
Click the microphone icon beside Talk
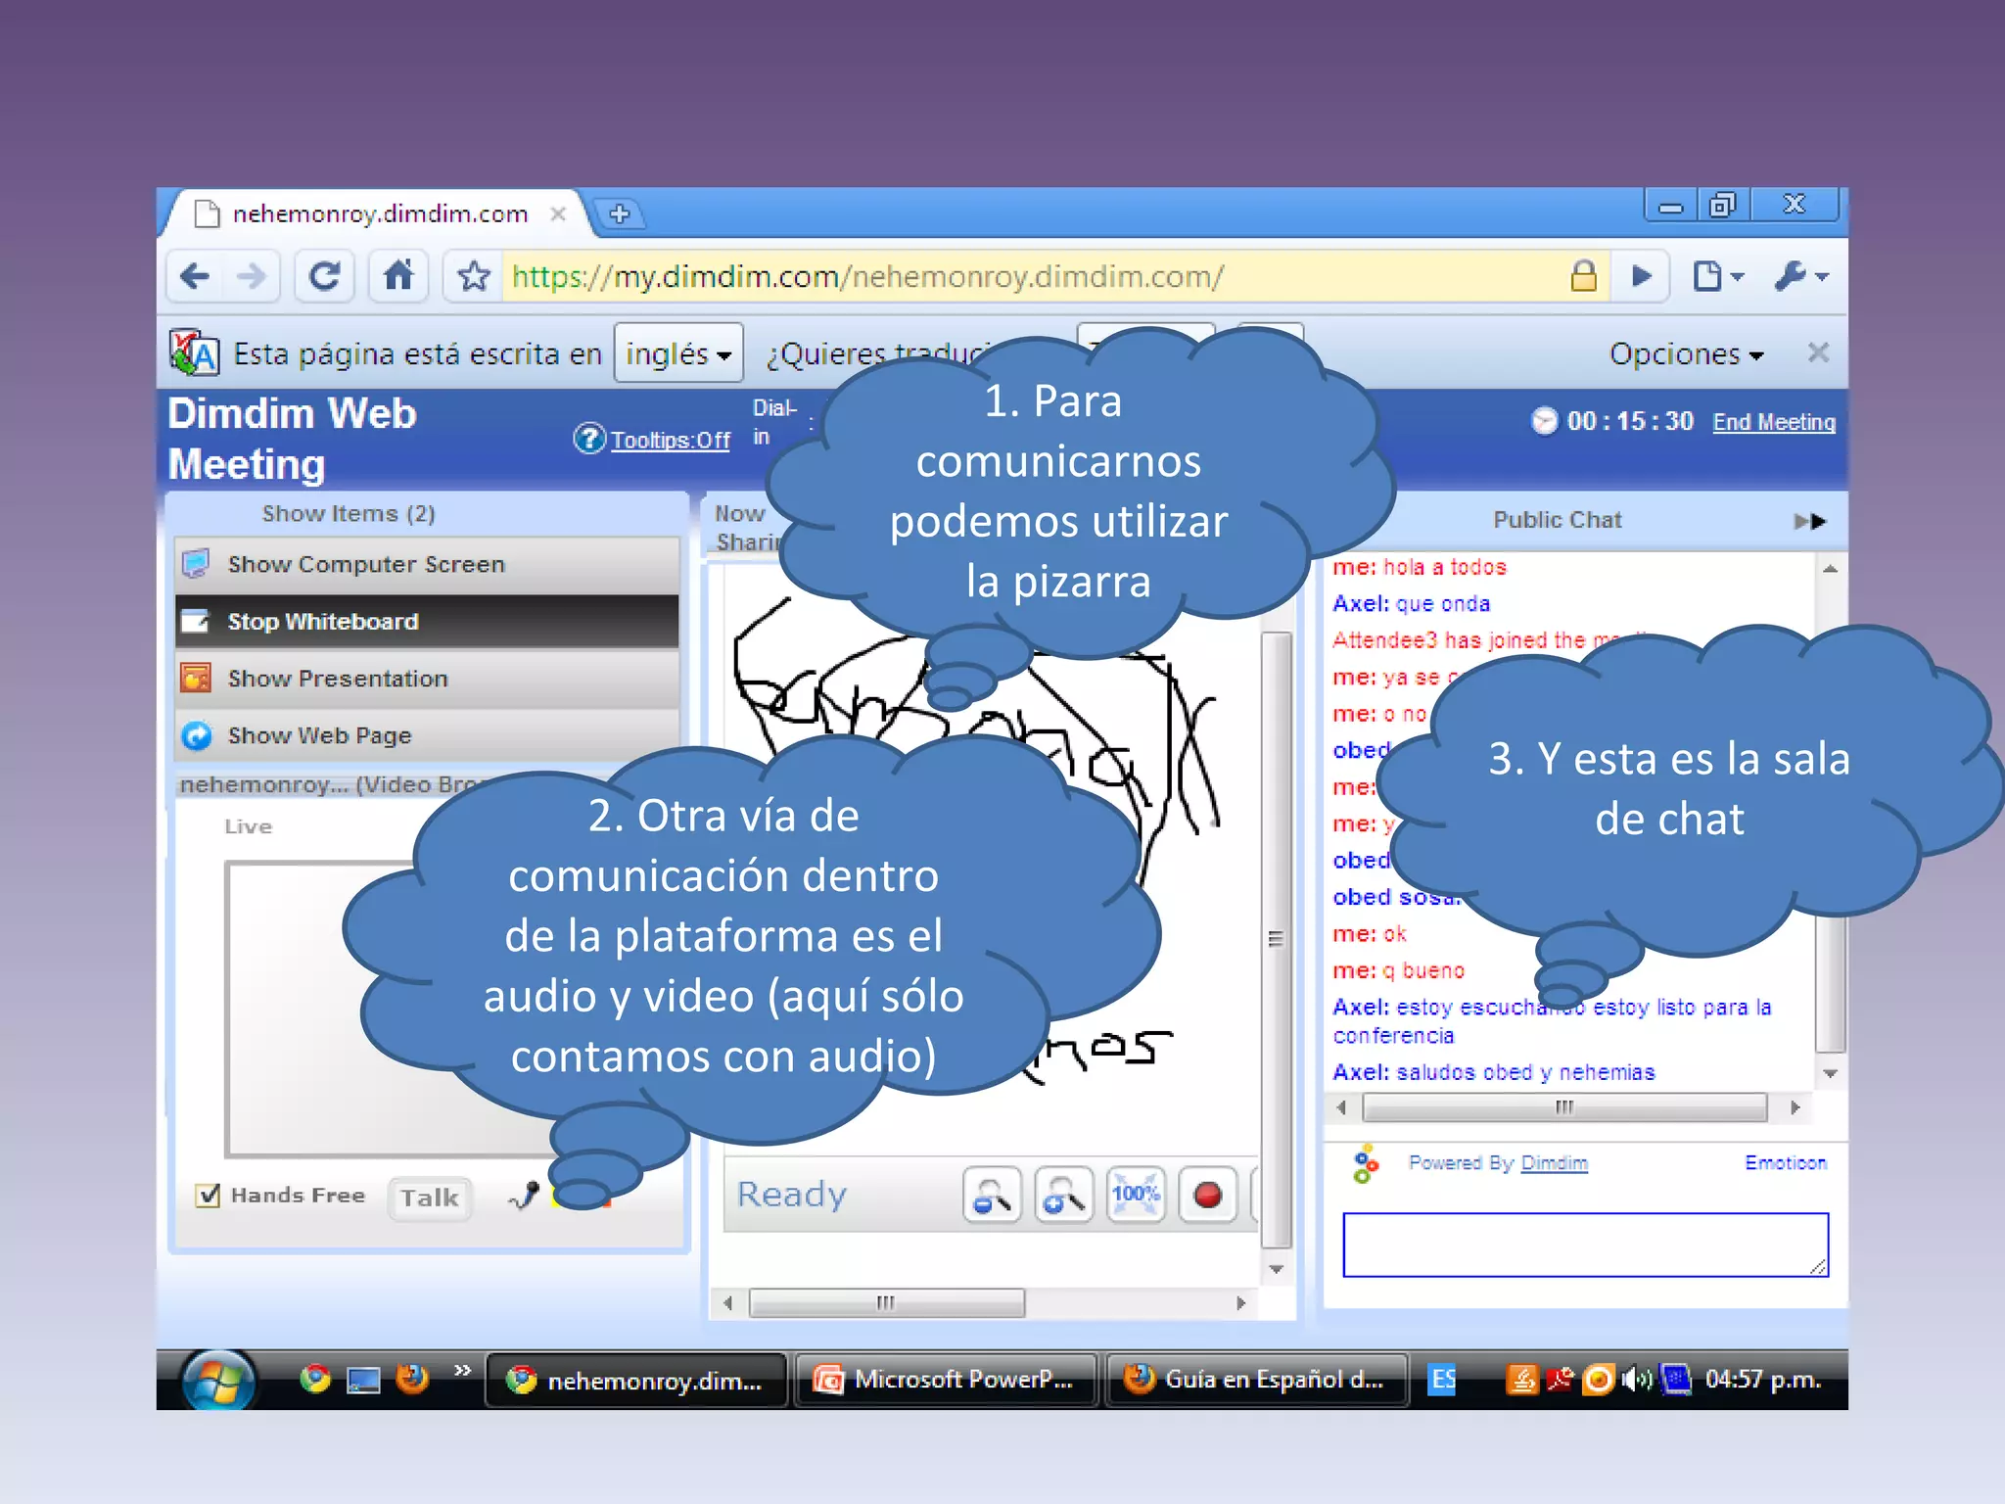(x=526, y=1196)
